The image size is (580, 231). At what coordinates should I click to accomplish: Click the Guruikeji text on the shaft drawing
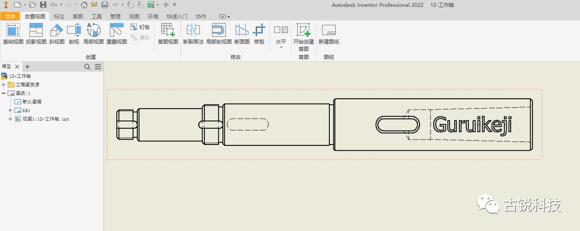[x=473, y=125]
